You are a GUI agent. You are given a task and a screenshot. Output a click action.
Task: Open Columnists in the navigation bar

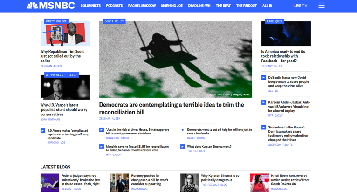(90, 6)
